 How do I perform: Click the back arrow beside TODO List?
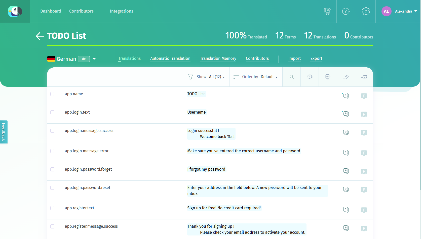point(40,36)
